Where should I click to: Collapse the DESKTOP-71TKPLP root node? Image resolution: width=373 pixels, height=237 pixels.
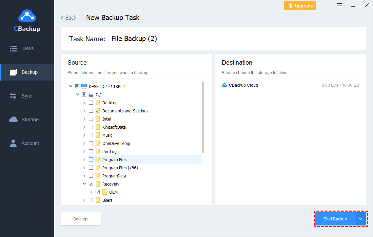point(71,86)
